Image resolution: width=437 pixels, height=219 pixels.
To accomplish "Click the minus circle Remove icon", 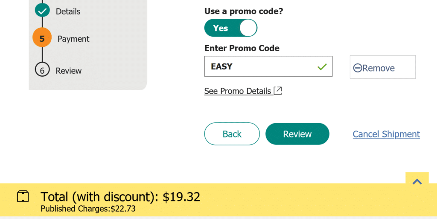I will tap(357, 68).
